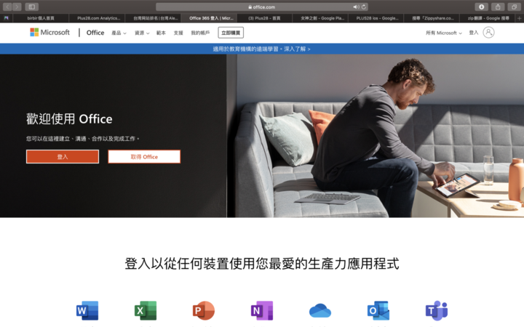Switch to the Plus28.com Analytics tab
The height and width of the screenshot is (327, 524).
point(97,18)
